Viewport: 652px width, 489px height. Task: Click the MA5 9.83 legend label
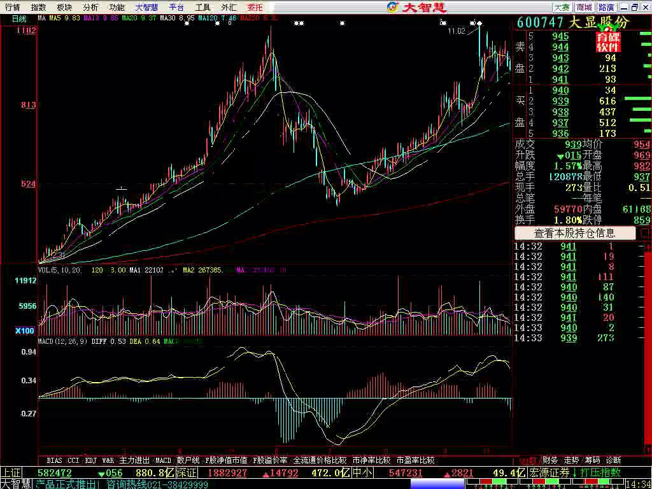[64, 18]
